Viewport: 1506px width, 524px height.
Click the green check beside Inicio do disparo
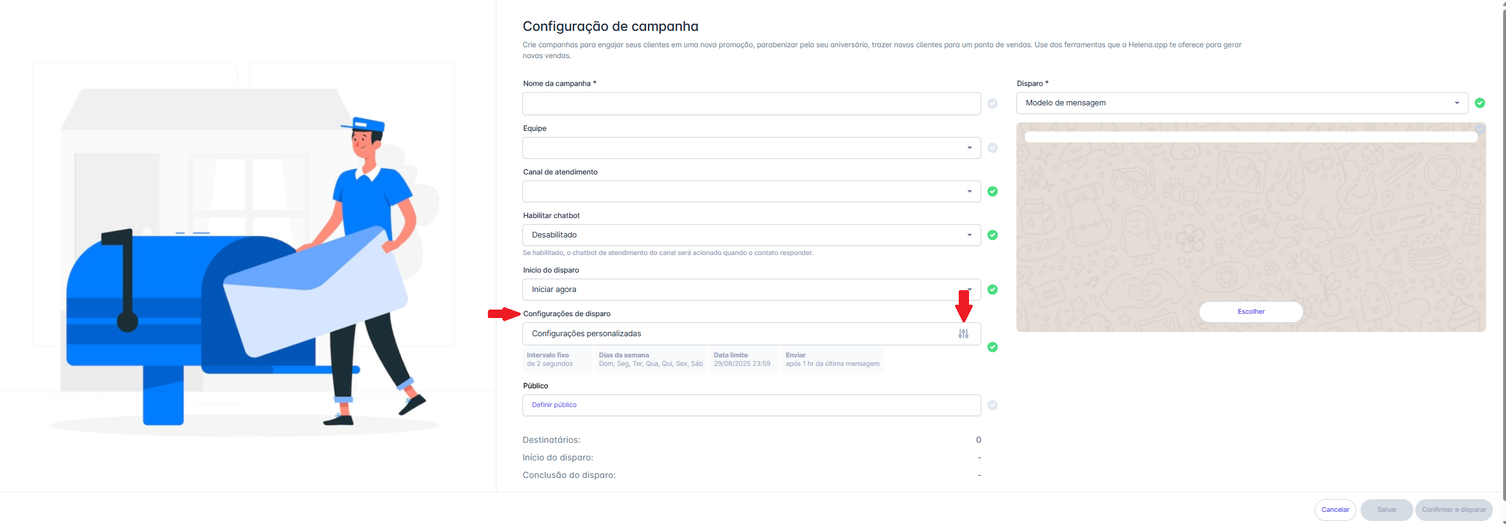(x=992, y=290)
